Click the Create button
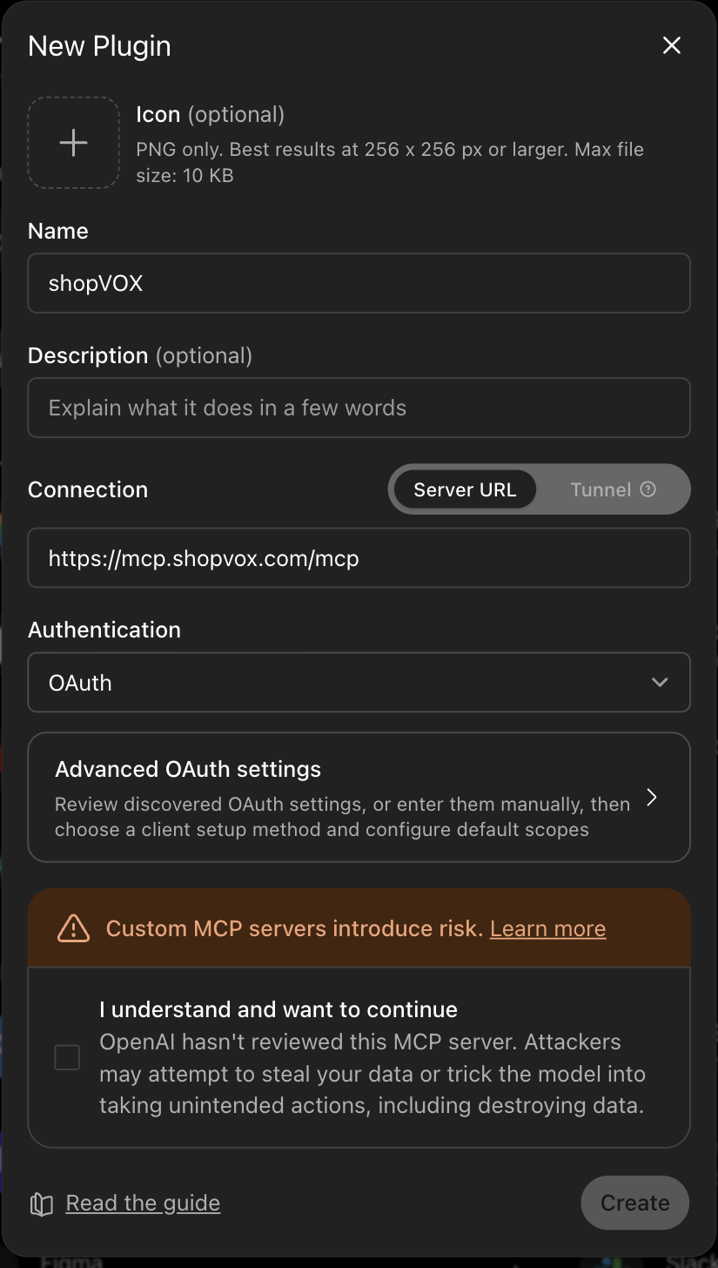Viewport: 718px width, 1268px height. pyautogui.click(x=634, y=1203)
